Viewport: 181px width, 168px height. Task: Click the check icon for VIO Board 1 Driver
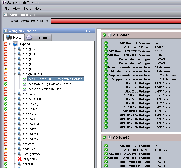pos(106,47)
